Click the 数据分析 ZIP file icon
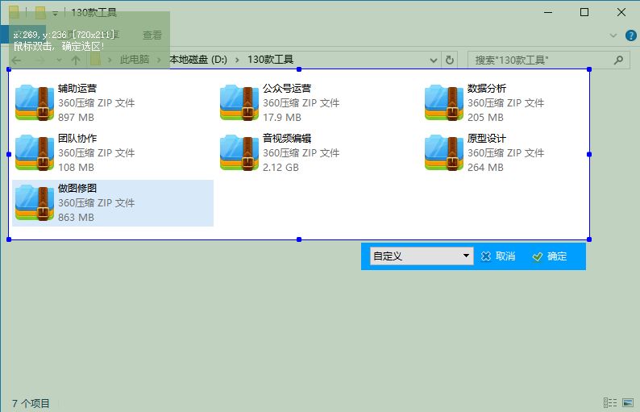640x412 pixels. click(x=445, y=102)
